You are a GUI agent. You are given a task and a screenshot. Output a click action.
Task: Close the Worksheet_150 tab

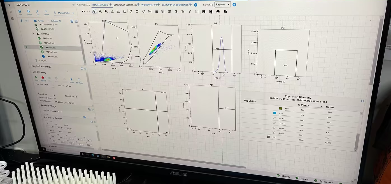pyautogui.click(x=159, y=4)
